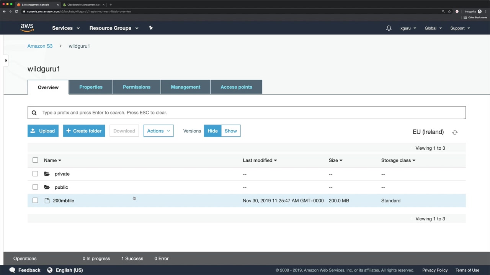Click the browser zoom magnifier icon
This screenshot has width=490, height=275.
coord(443,11)
